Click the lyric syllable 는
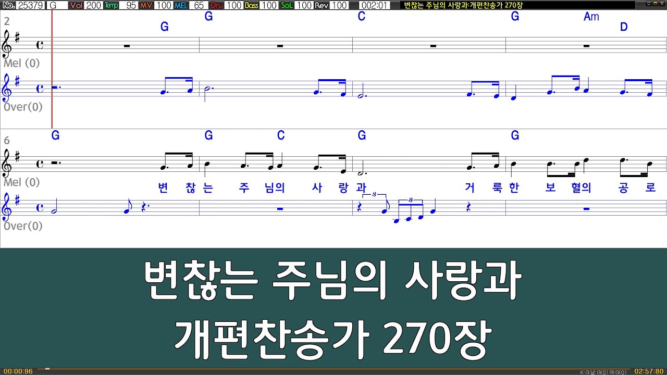 click(x=208, y=188)
